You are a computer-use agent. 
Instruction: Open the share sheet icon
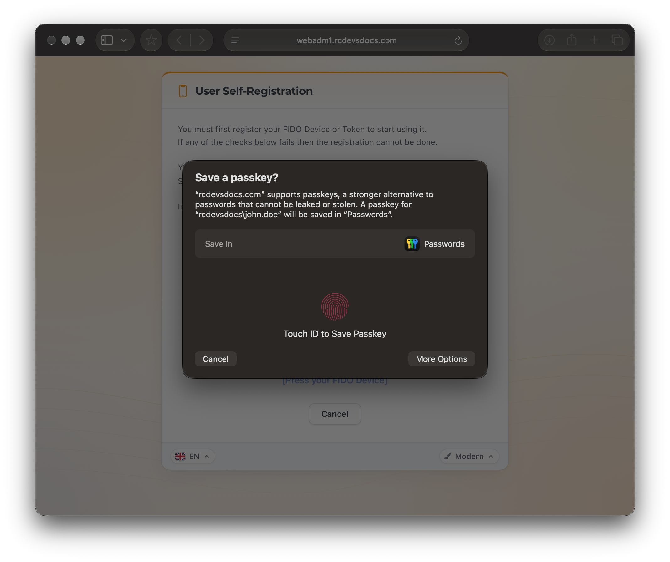coord(572,40)
